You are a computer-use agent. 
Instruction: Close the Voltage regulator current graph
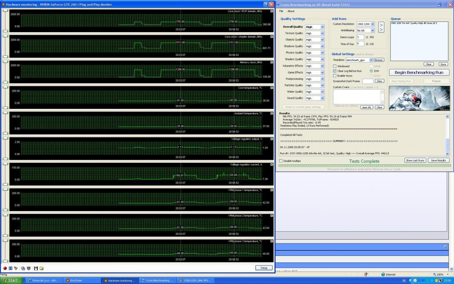(272, 164)
